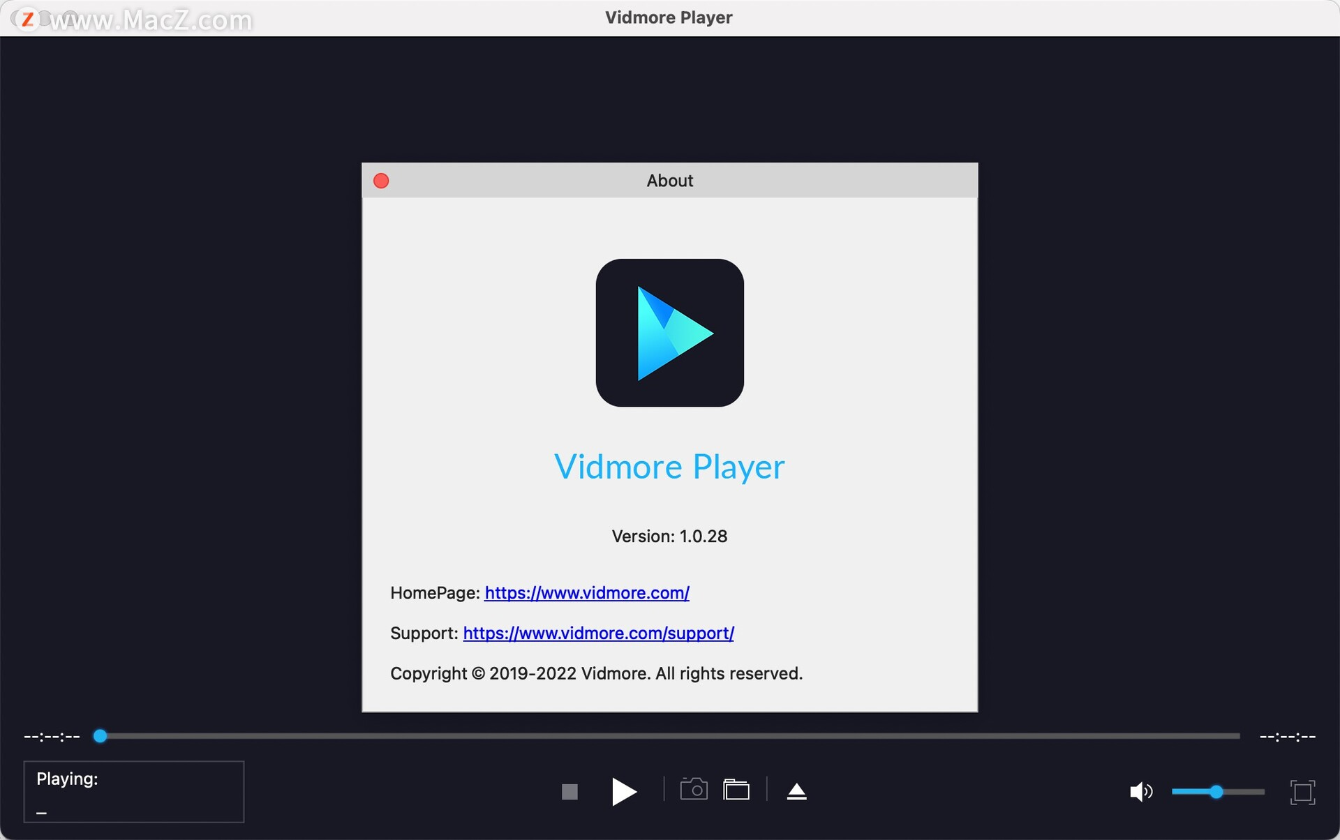Click the Vidmore Player window title
Image resolution: width=1340 pixels, height=840 pixels.
coord(669,18)
